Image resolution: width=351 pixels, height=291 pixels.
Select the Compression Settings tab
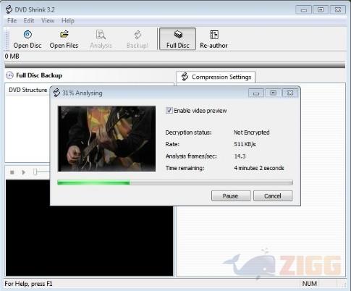[216, 77]
